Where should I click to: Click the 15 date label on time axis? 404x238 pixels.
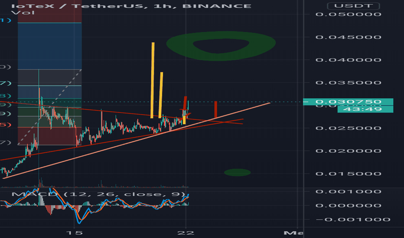coord(74,233)
